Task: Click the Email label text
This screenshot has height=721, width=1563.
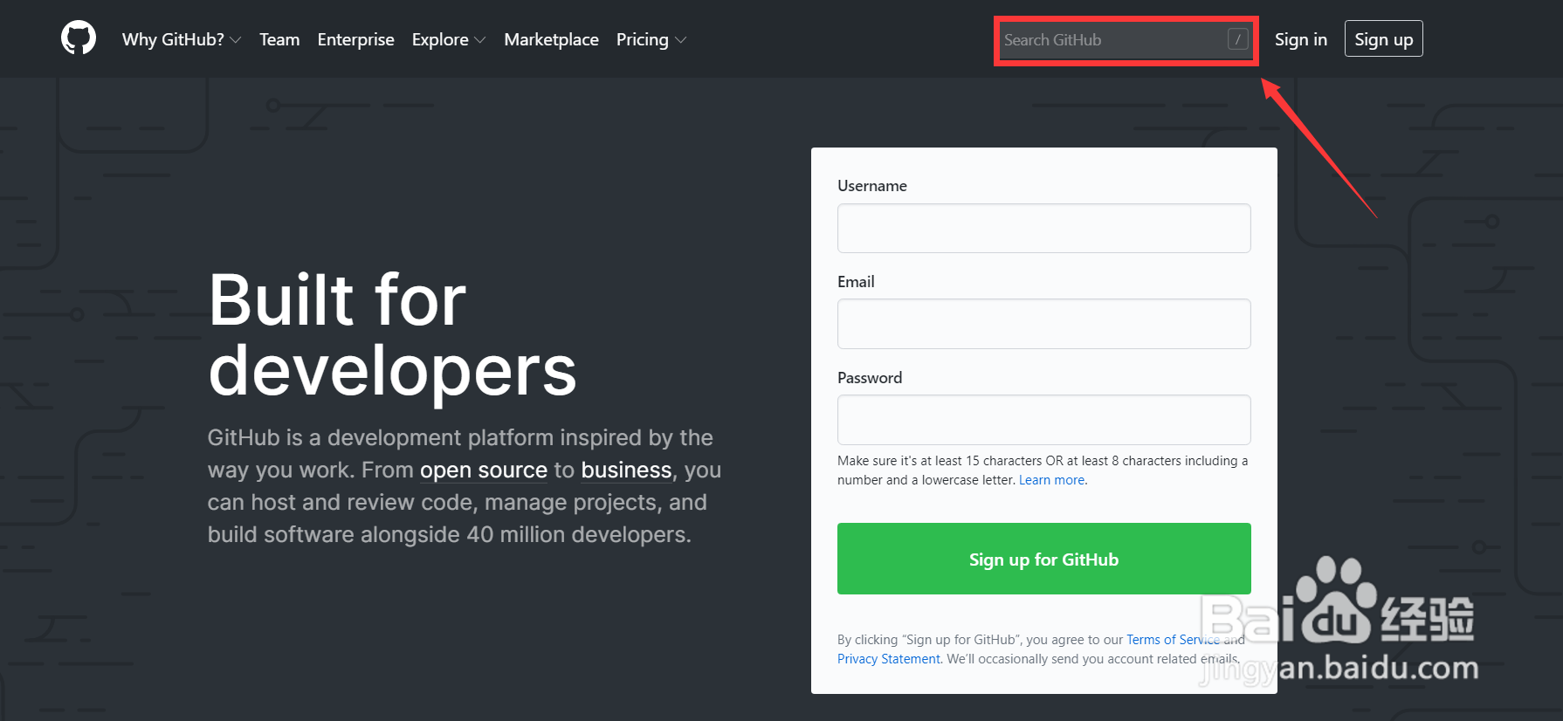Action: (856, 282)
